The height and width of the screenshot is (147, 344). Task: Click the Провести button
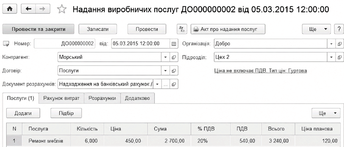147,29
